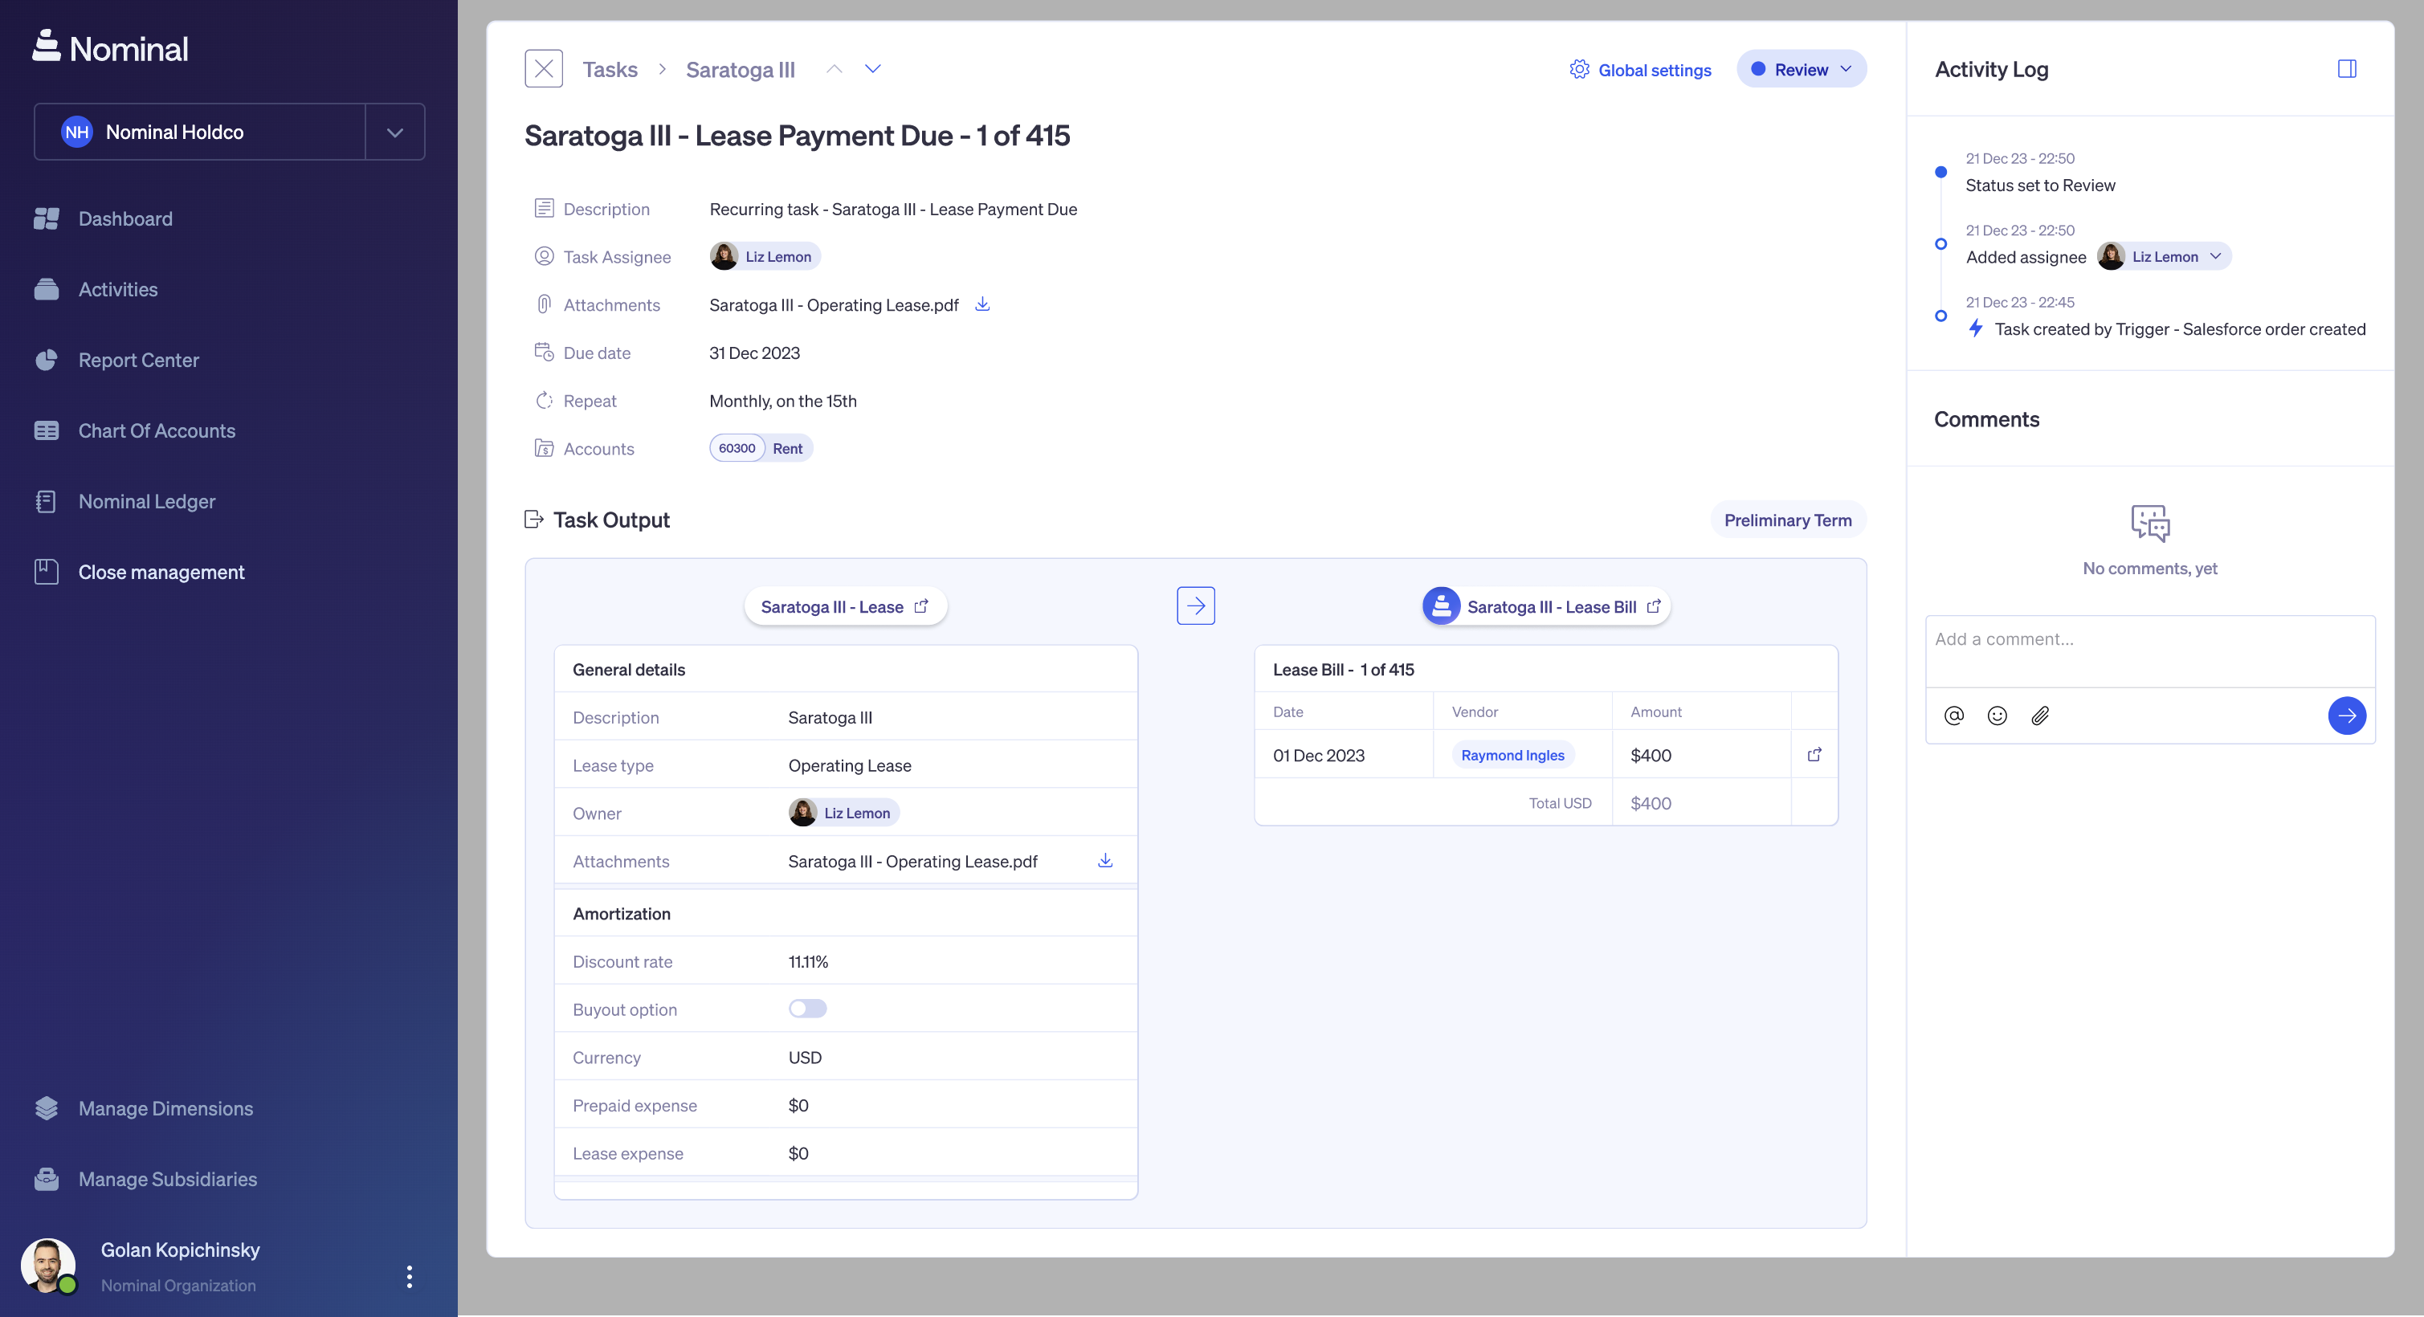Screen dimensions: 2424x1317
Task: Click the paperclip attach file icon
Action: tap(2040, 716)
